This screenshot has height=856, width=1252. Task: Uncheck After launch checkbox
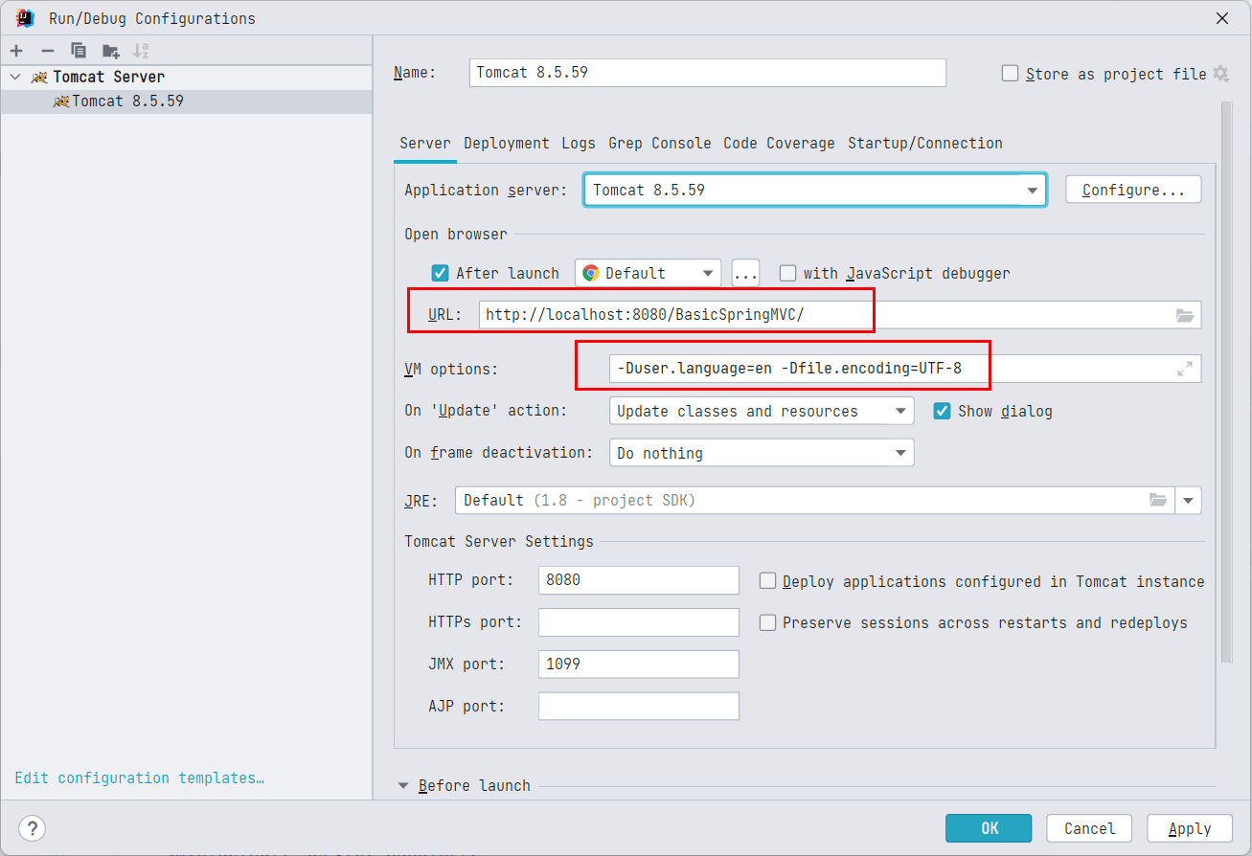click(441, 273)
